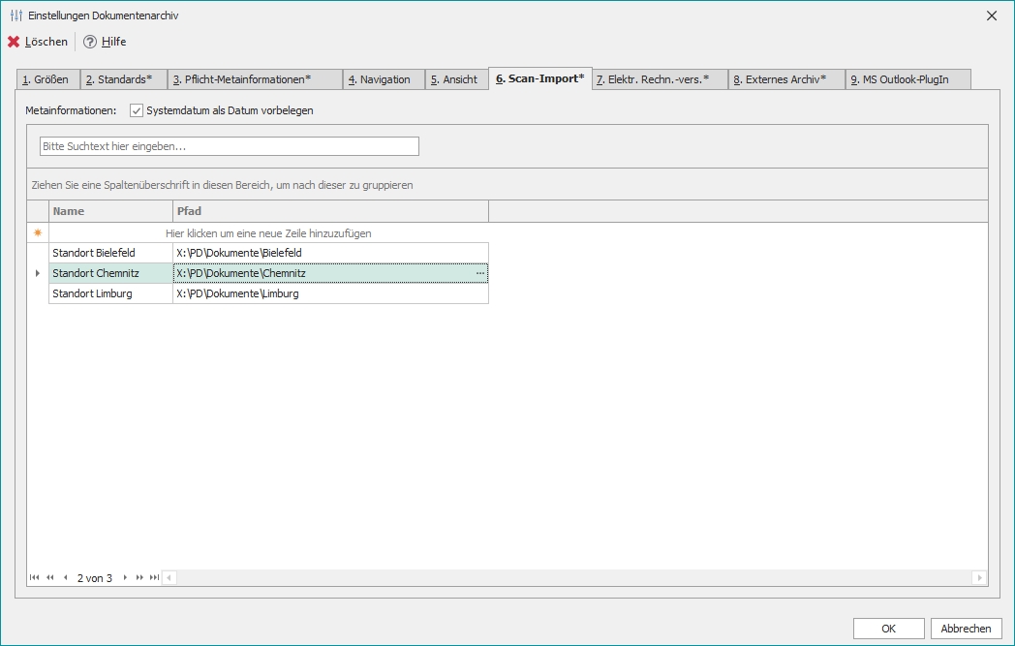
Task: Click the horizontal scrollbar left arrow
Action: coord(169,577)
